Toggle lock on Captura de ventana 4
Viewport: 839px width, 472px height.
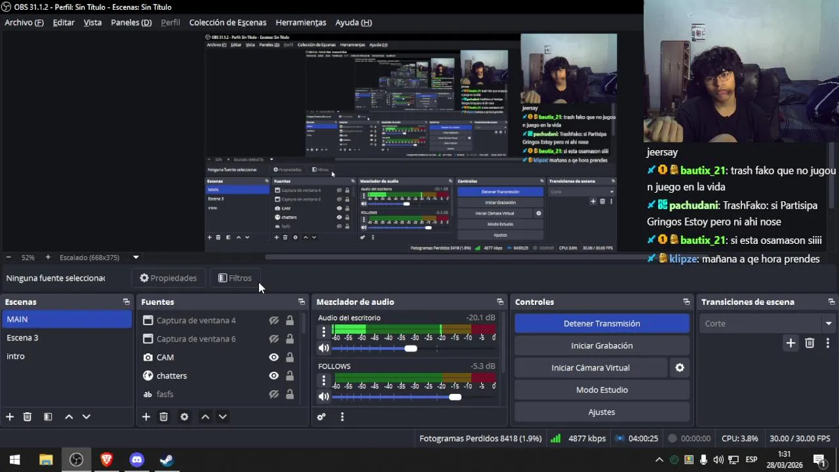290,321
